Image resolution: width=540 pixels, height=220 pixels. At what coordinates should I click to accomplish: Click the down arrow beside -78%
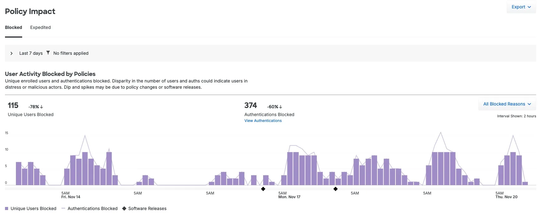coord(42,107)
